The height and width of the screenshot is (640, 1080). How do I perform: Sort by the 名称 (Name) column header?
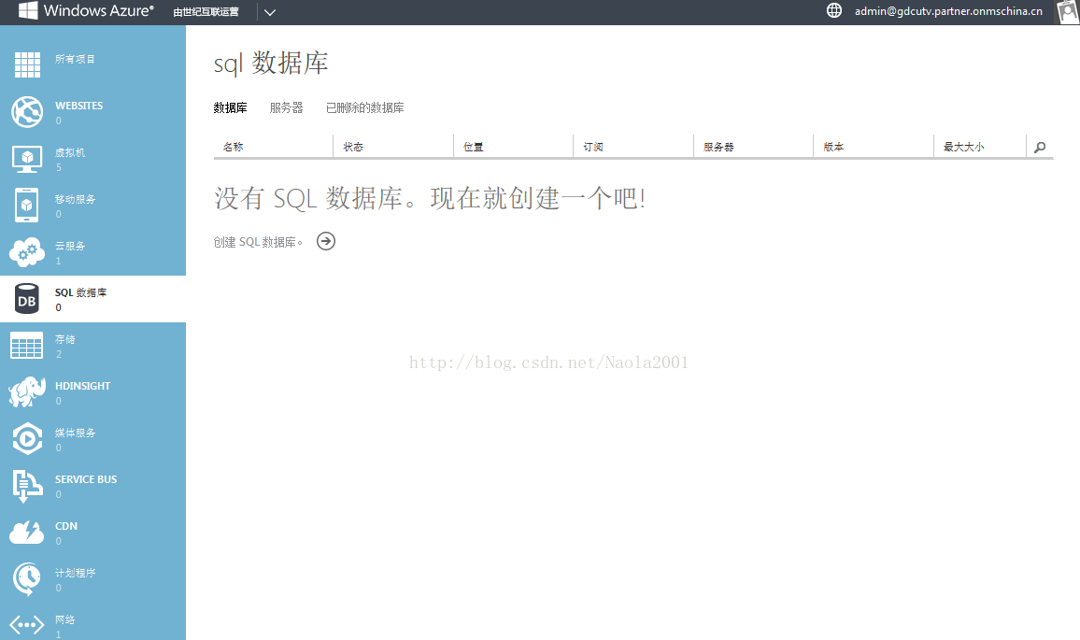[x=233, y=147]
